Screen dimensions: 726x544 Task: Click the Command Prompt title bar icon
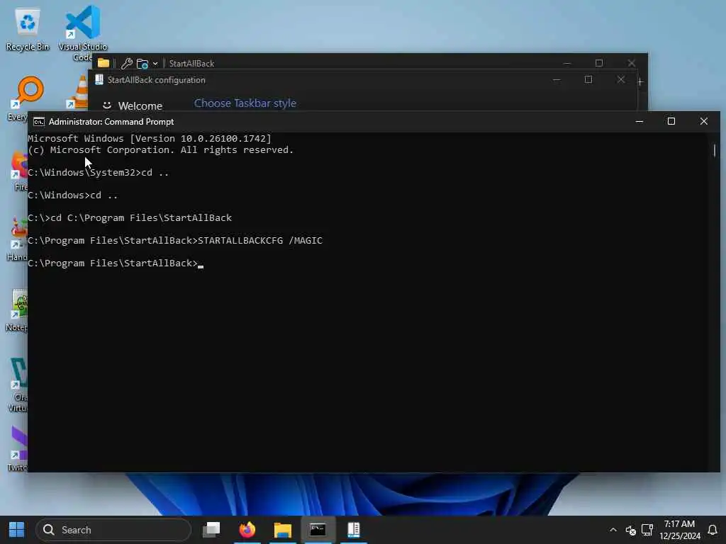39,122
